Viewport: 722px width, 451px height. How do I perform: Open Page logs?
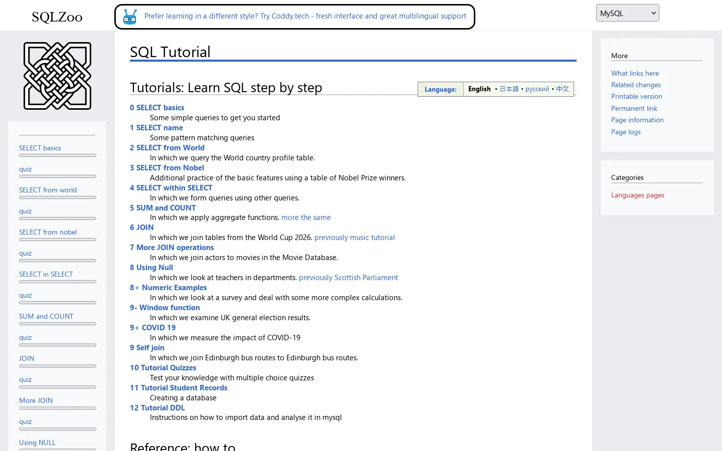tap(626, 132)
